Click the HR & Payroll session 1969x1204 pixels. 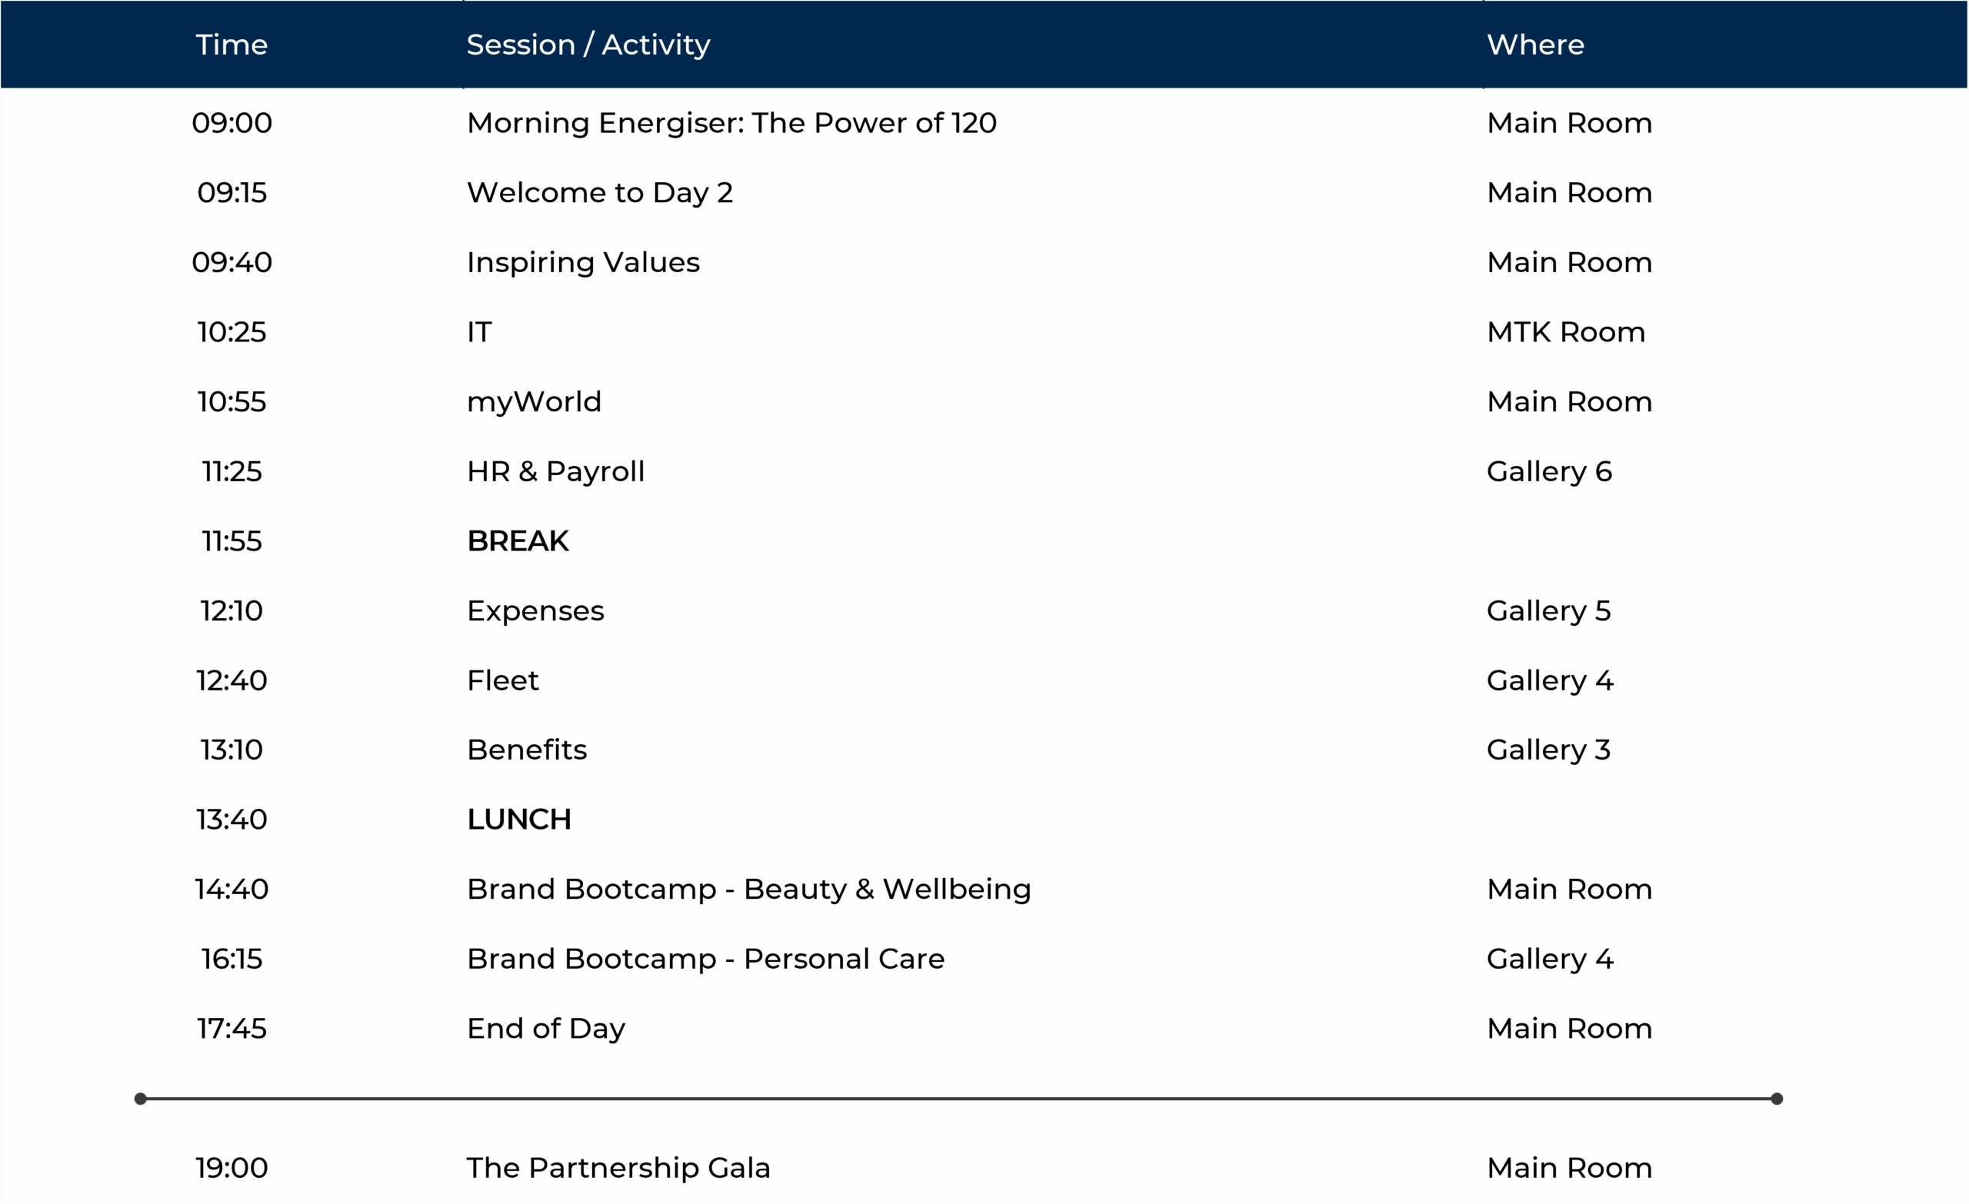click(x=555, y=471)
